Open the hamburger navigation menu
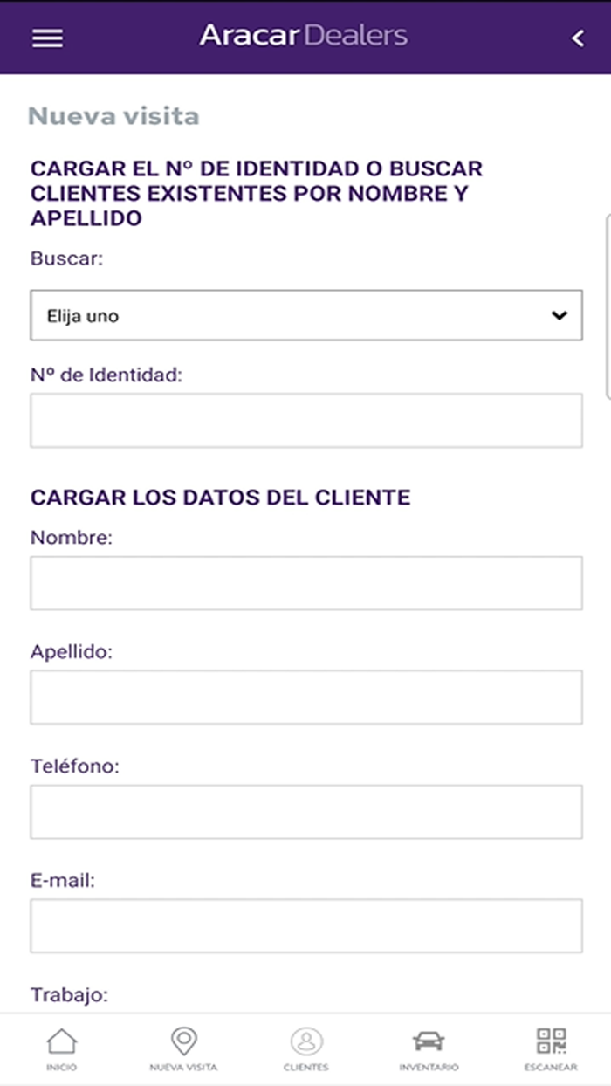This screenshot has height=1086, width=611. tap(46, 38)
